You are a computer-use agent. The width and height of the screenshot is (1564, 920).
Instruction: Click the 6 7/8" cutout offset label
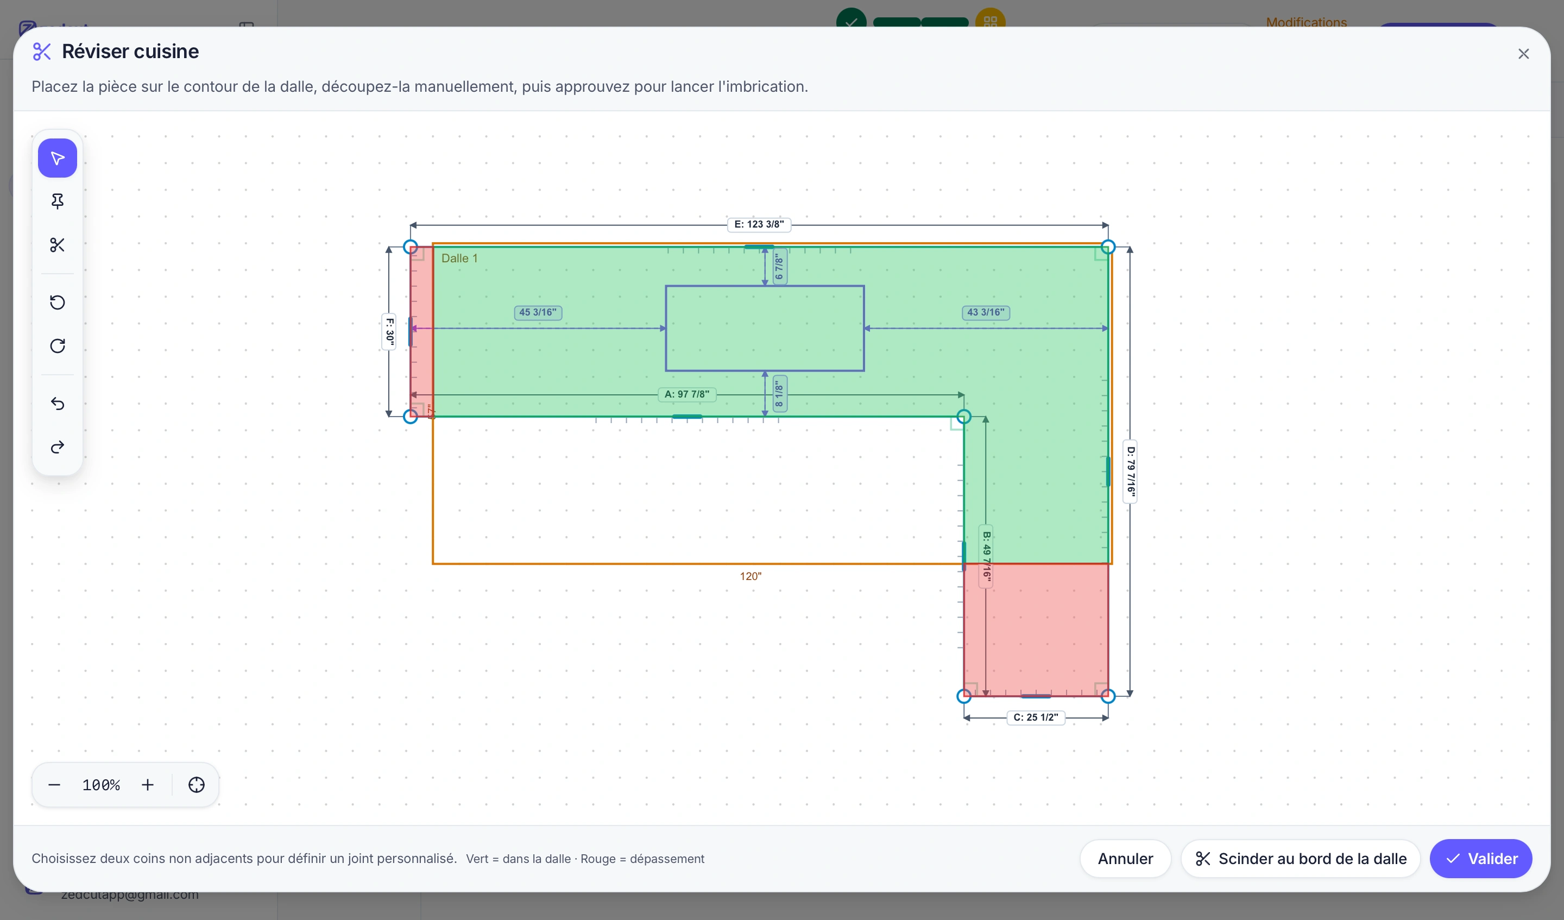tap(779, 267)
